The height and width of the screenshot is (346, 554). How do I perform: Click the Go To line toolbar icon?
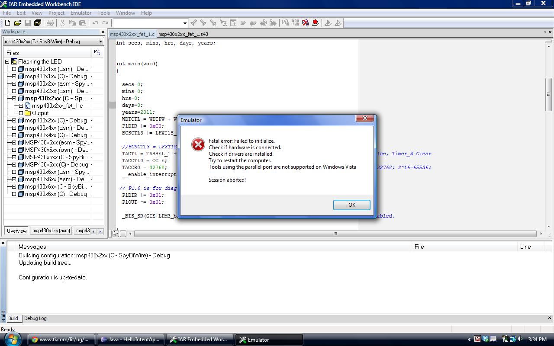tap(233, 23)
